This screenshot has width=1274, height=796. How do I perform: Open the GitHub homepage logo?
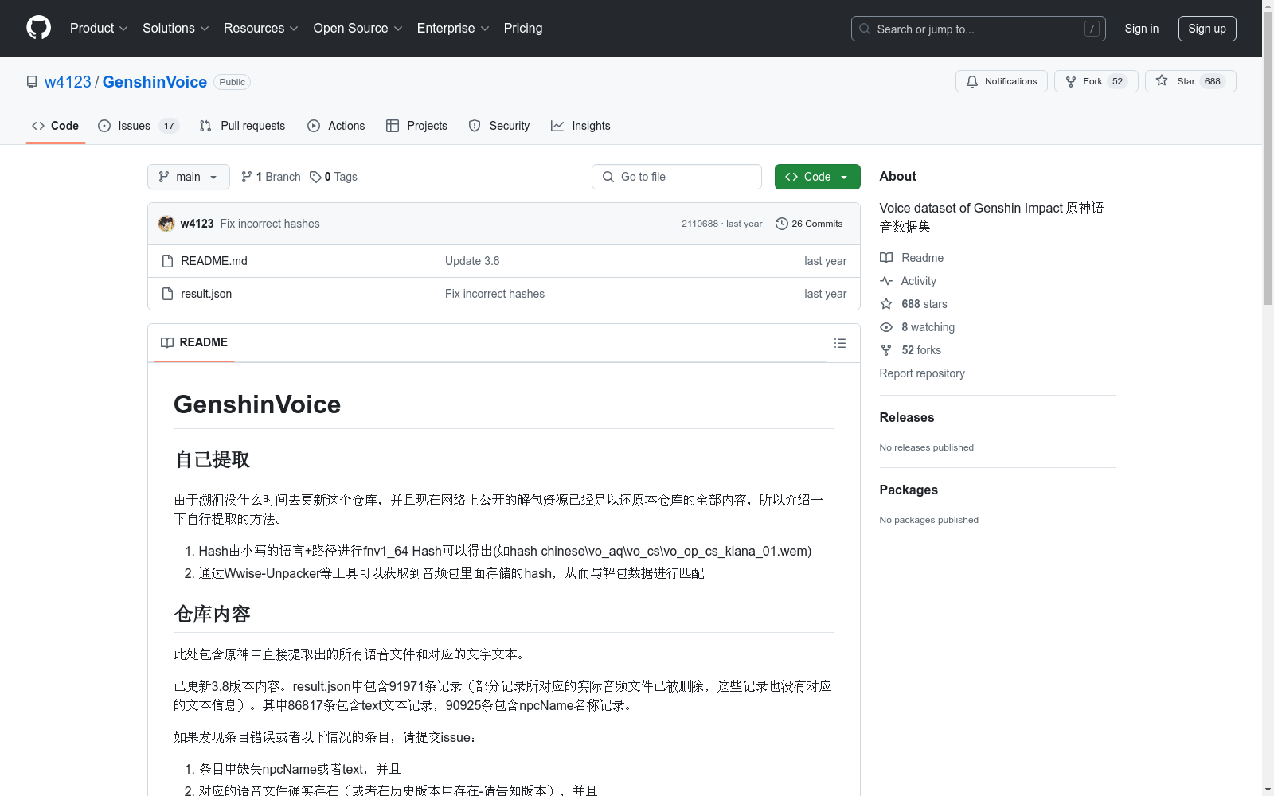[38, 28]
